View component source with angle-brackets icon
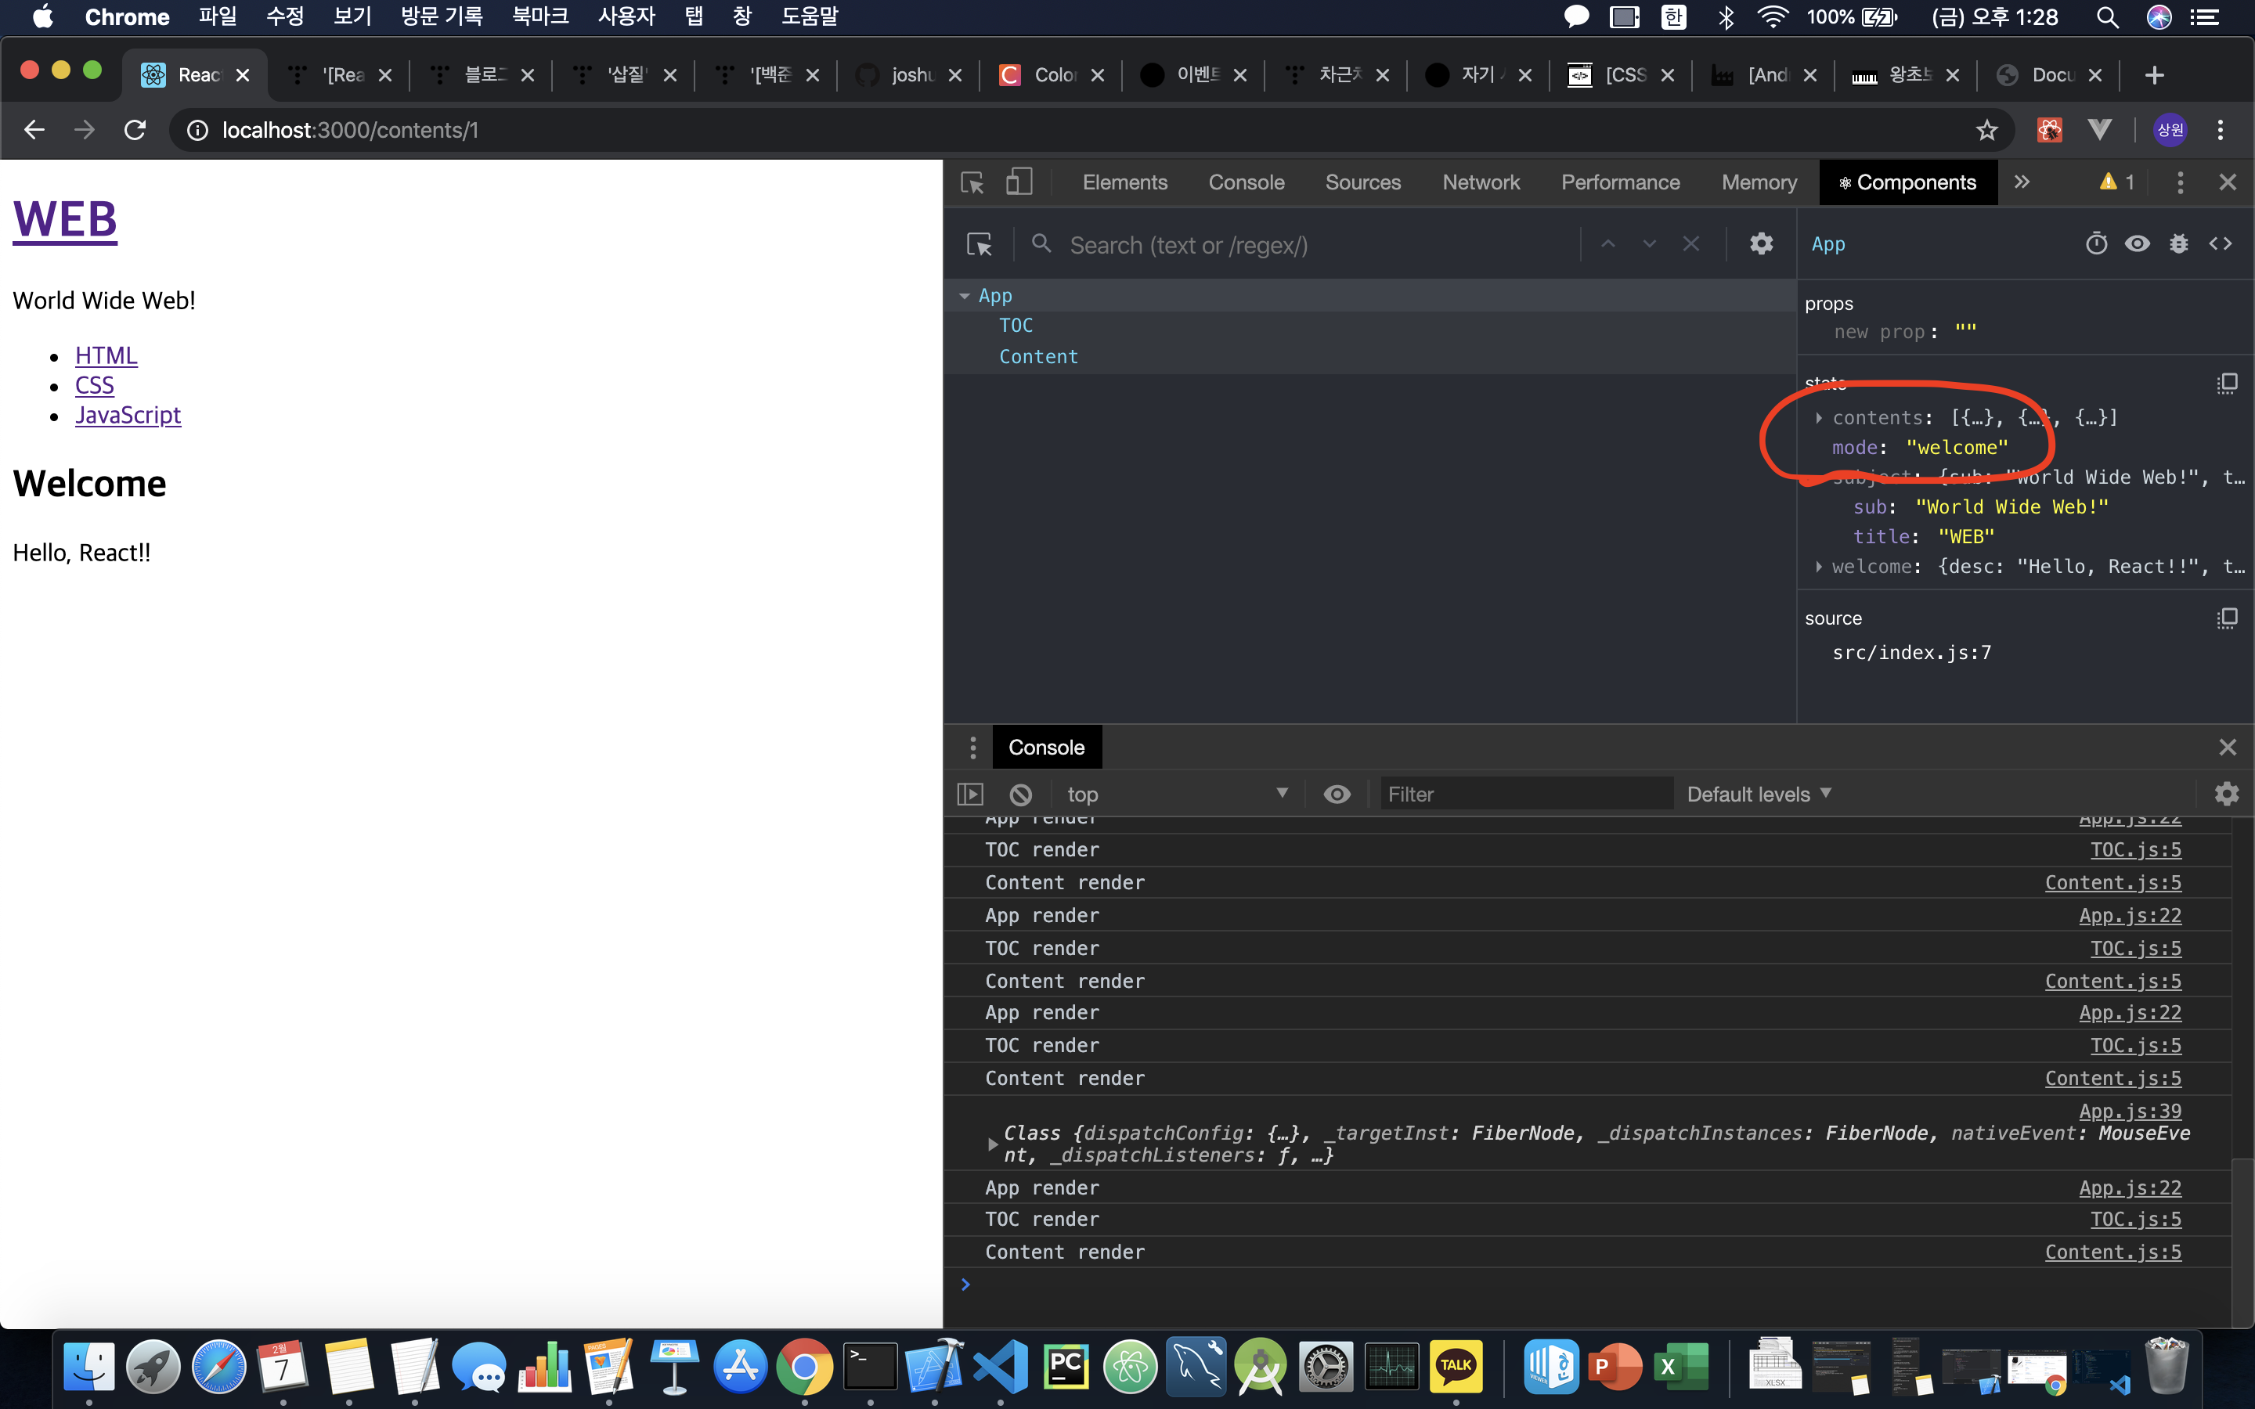This screenshot has height=1409, width=2255. pos(2221,244)
